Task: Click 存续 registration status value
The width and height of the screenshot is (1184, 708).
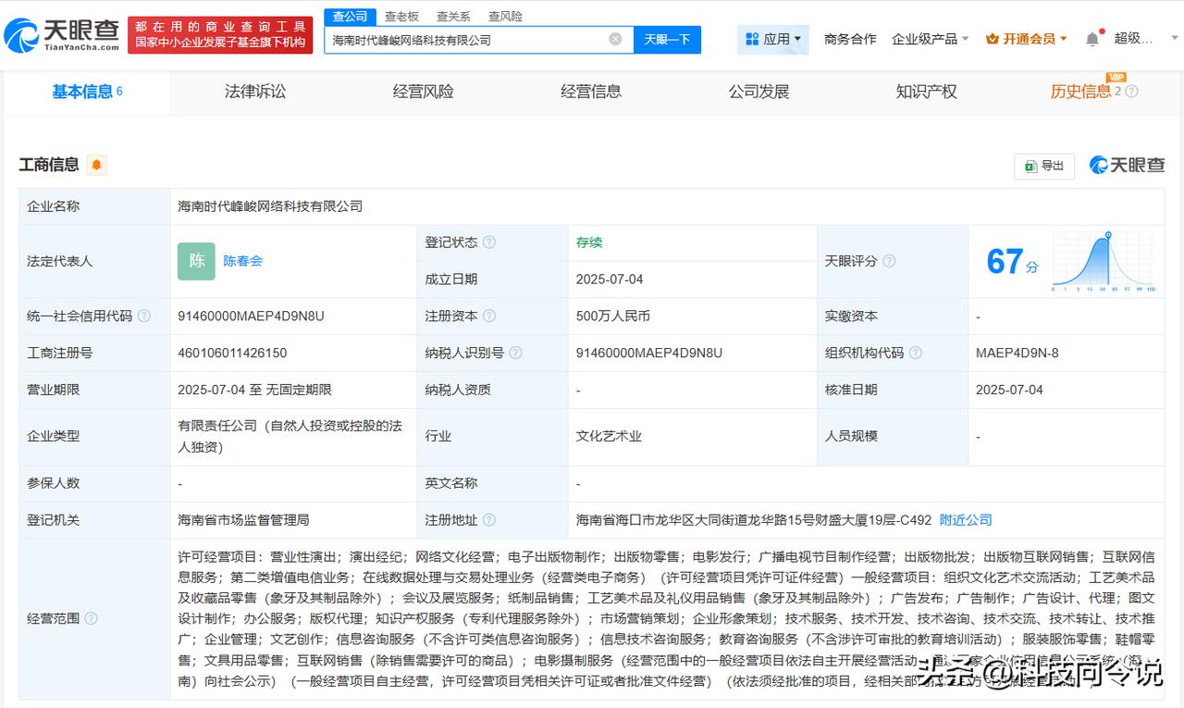Action: pos(589,242)
